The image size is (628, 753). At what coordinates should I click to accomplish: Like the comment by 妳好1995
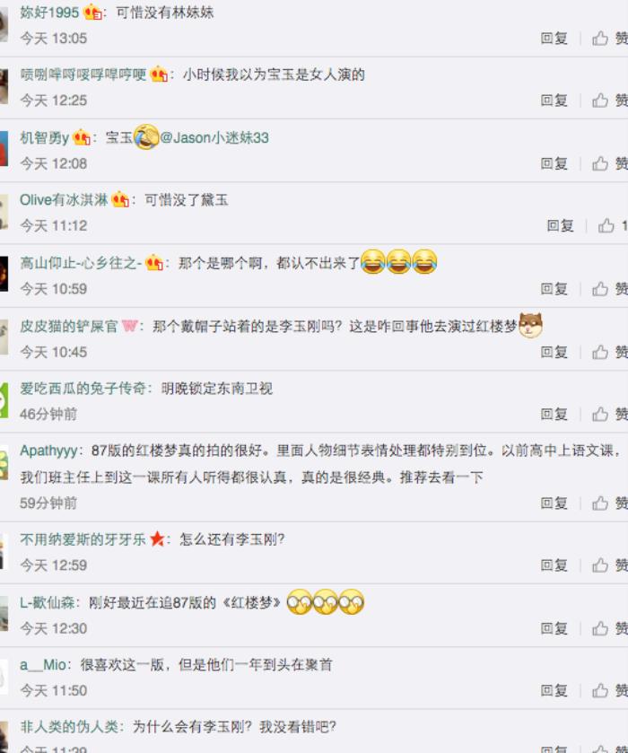(610, 38)
